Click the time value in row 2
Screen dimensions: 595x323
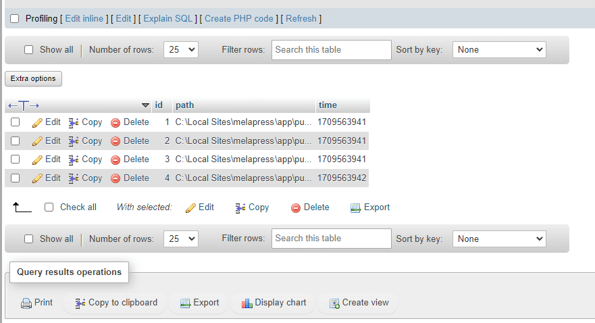coord(342,141)
